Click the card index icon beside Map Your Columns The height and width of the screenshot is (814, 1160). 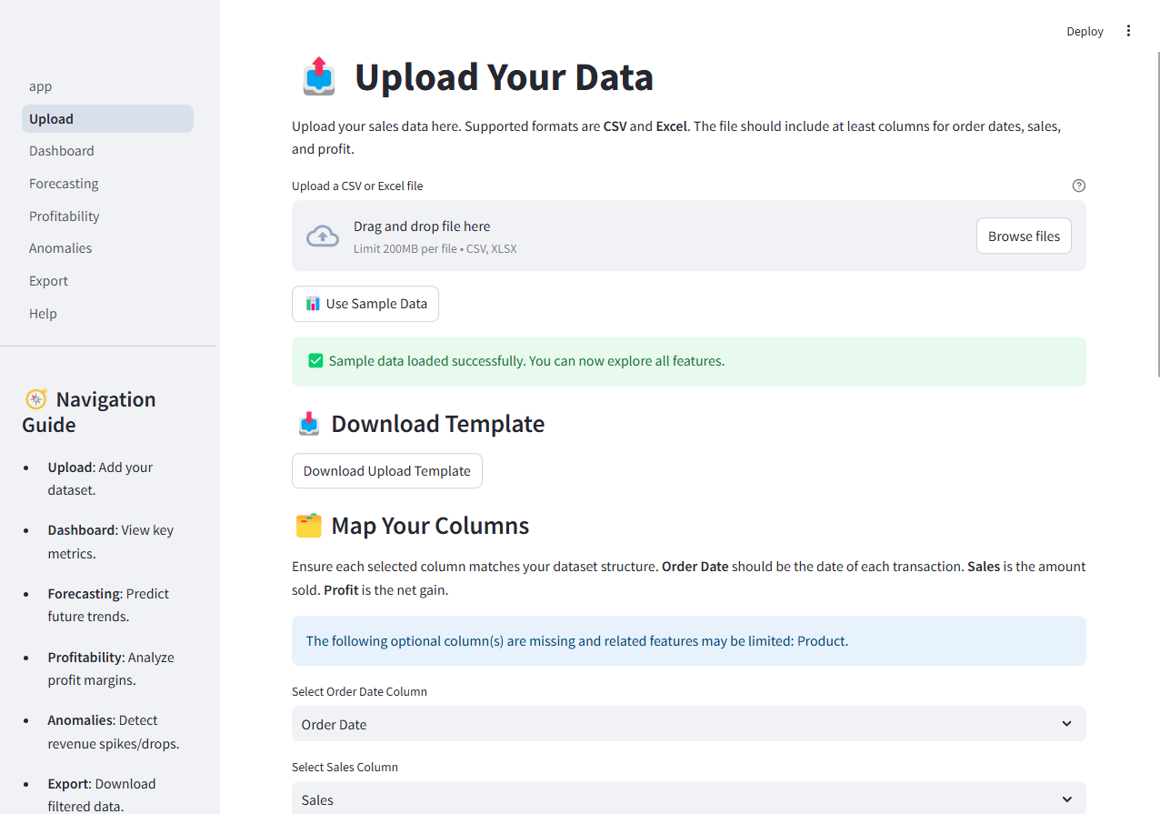coord(308,525)
